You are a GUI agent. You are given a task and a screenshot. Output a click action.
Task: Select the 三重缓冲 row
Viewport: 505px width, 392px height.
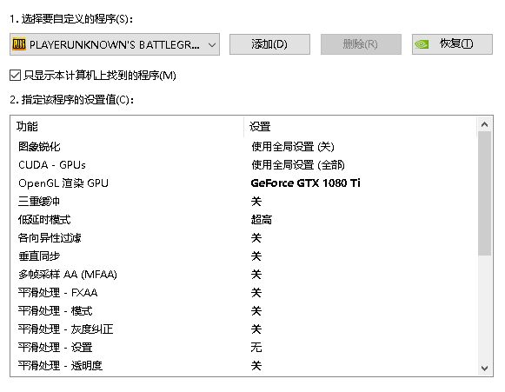(x=243, y=202)
